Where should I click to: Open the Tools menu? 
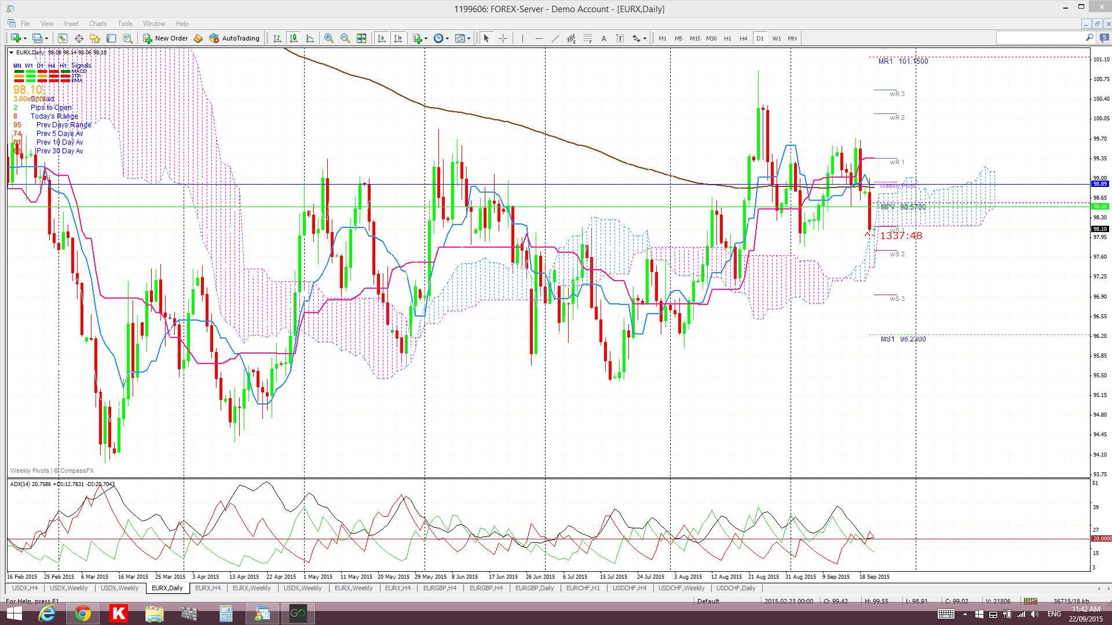pyautogui.click(x=125, y=24)
